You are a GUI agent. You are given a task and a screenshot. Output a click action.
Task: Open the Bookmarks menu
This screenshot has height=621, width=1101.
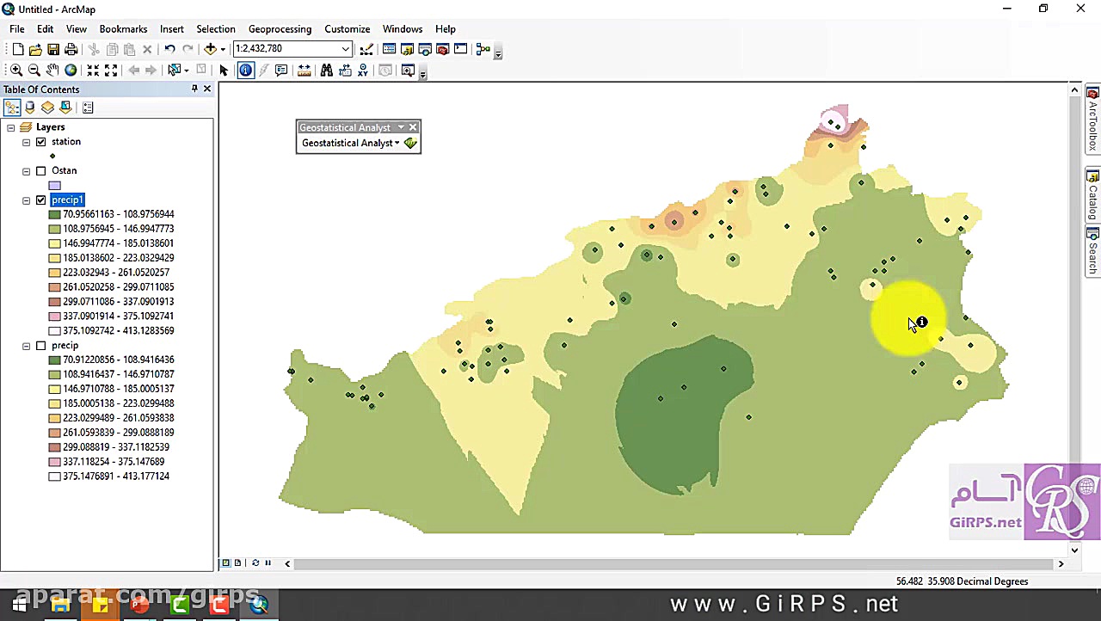click(123, 29)
